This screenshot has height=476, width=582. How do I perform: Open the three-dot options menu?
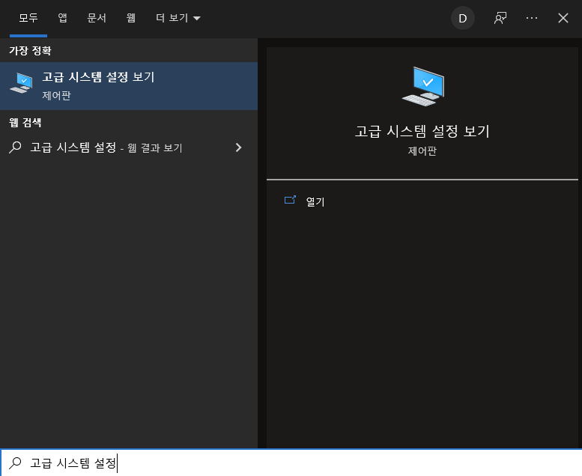click(532, 18)
